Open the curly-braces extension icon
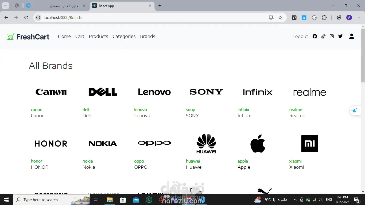365x205 pixels. (x=314, y=18)
